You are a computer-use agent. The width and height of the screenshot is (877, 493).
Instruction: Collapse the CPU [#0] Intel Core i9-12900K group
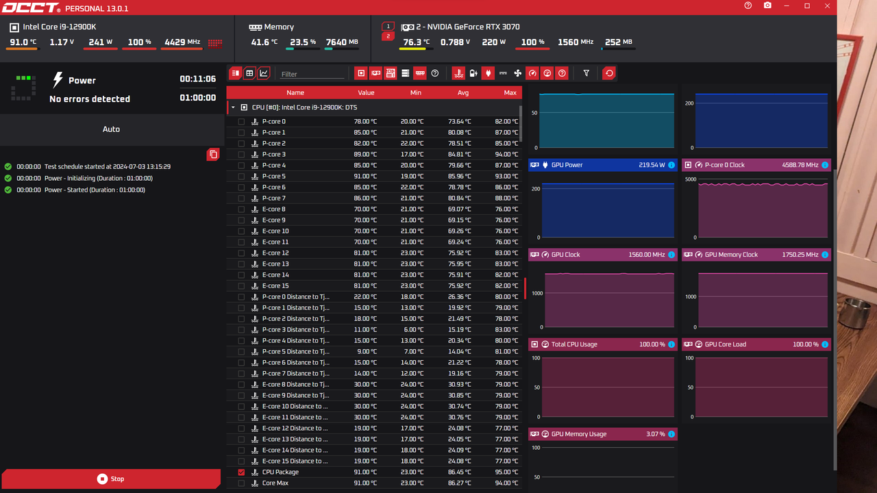pos(233,108)
